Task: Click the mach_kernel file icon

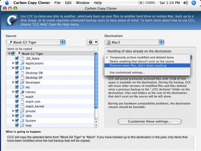Action: (22, 106)
